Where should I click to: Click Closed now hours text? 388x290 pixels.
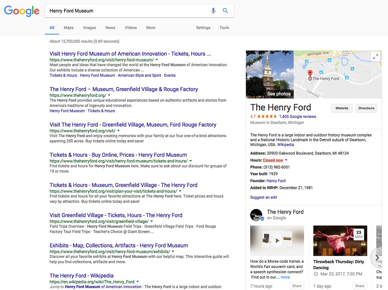tap(273, 160)
